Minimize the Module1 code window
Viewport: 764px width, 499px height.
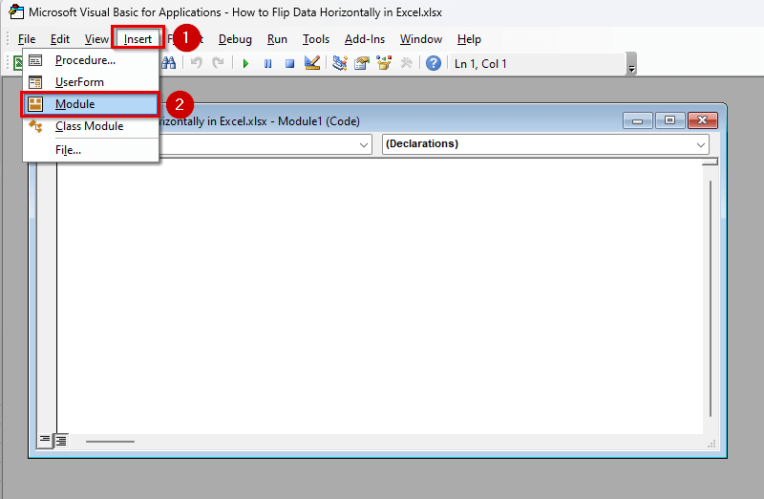click(637, 120)
